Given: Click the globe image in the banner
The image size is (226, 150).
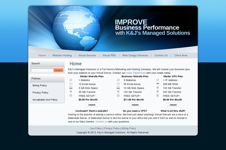Looking at the screenshot, I should point(76,28).
